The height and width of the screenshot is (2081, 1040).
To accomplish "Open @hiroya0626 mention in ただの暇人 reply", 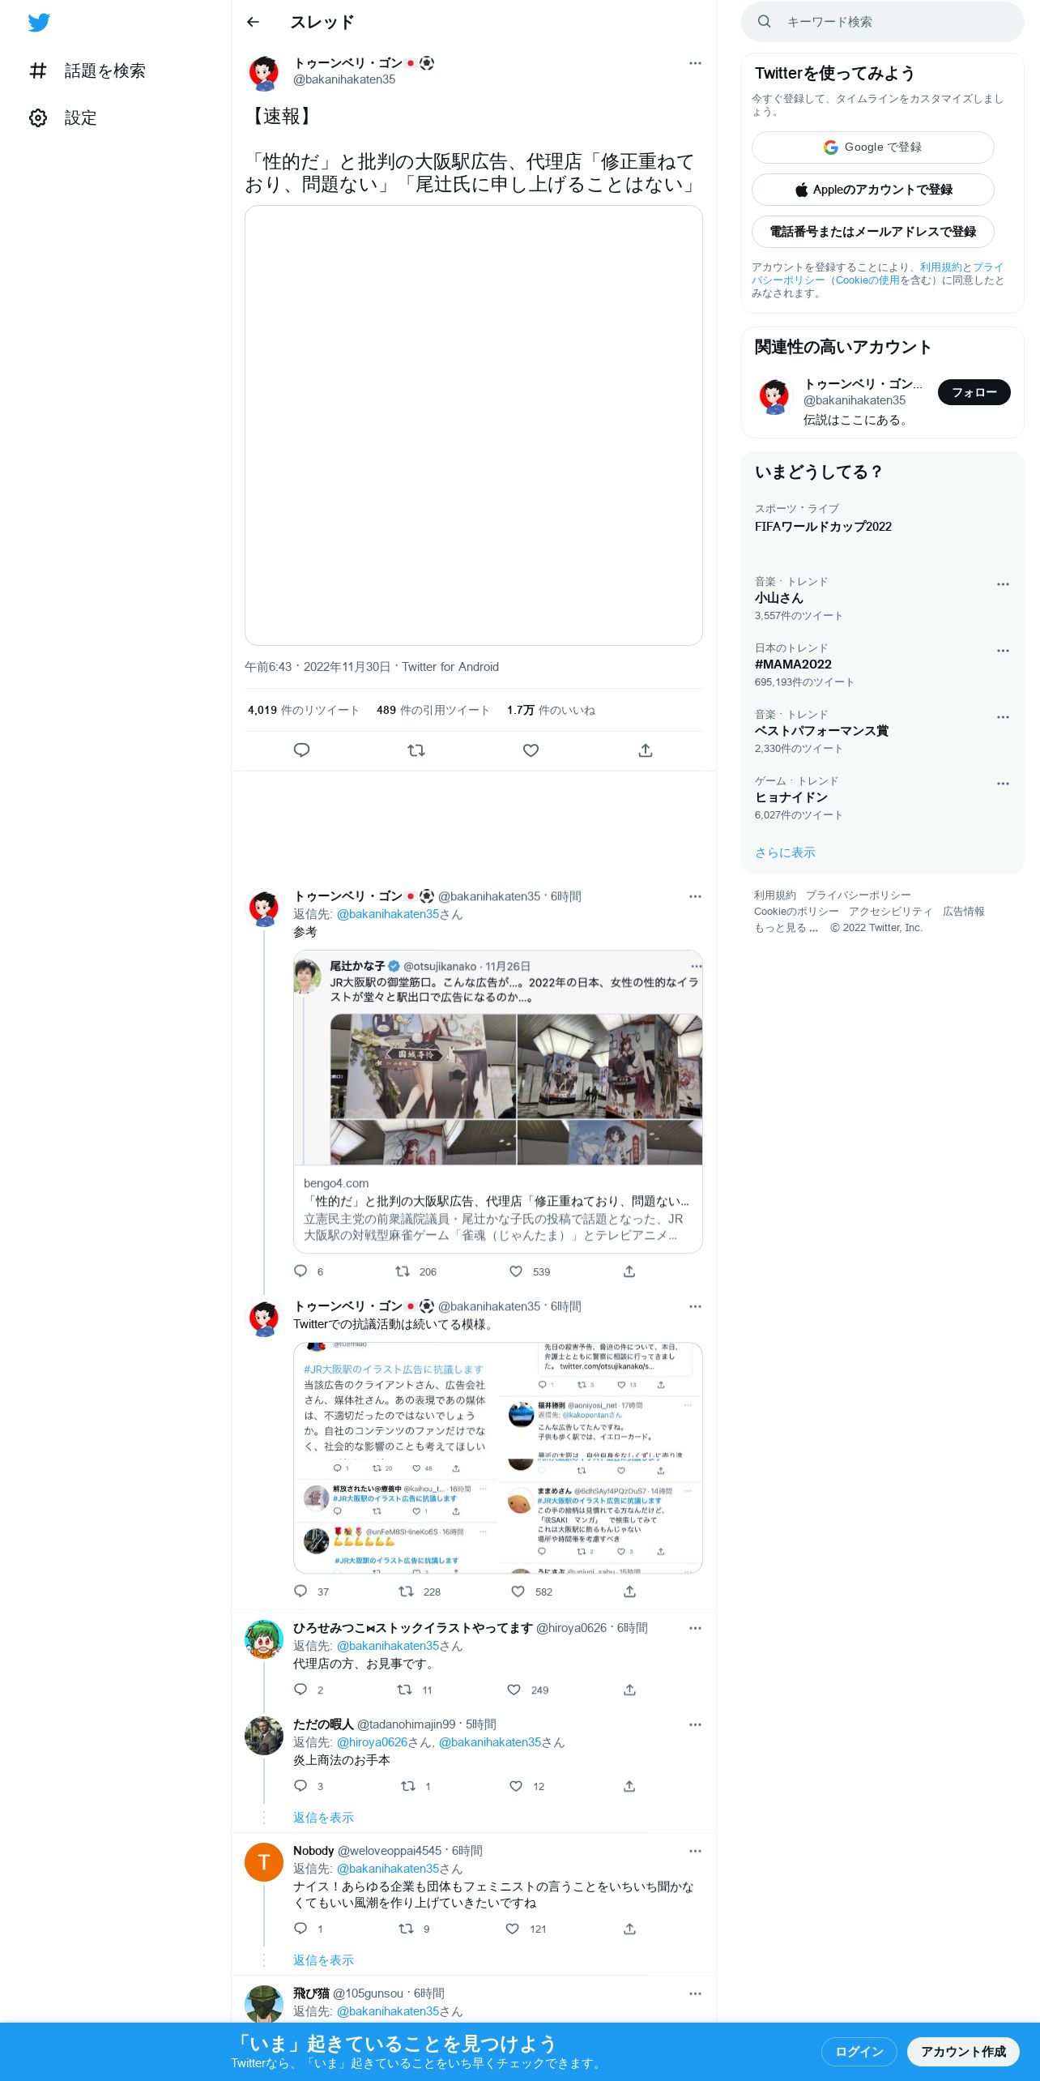I will [x=372, y=1742].
